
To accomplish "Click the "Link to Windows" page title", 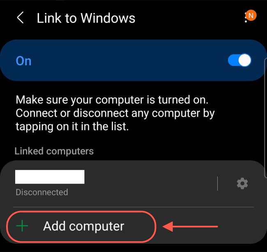I will point(86,18).
